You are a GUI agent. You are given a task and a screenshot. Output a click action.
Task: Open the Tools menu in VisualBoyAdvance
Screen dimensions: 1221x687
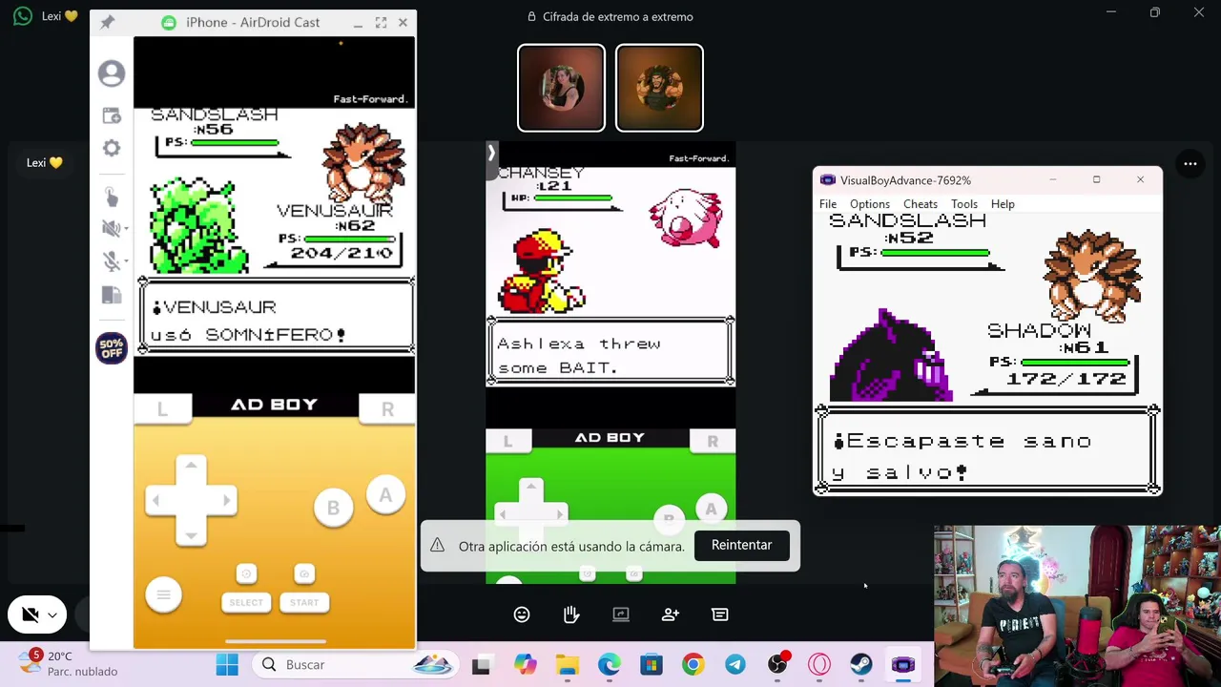964,204
